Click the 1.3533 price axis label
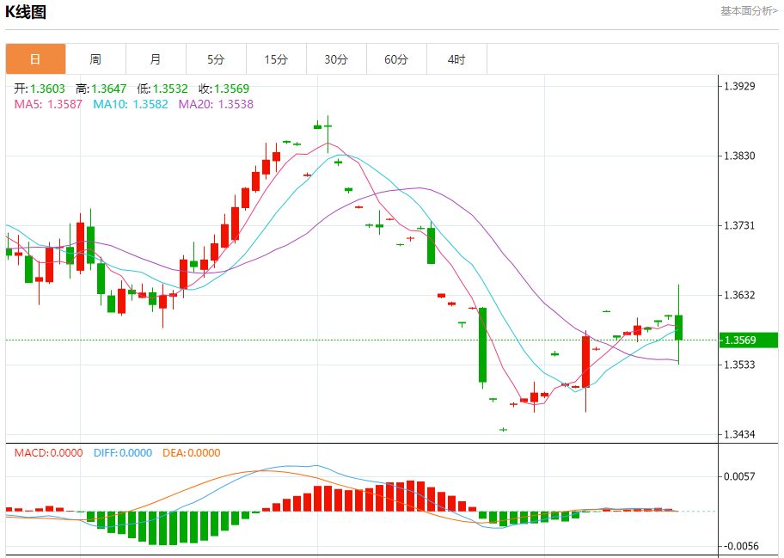This screenshot has width=784, height=558. point(739,365)
